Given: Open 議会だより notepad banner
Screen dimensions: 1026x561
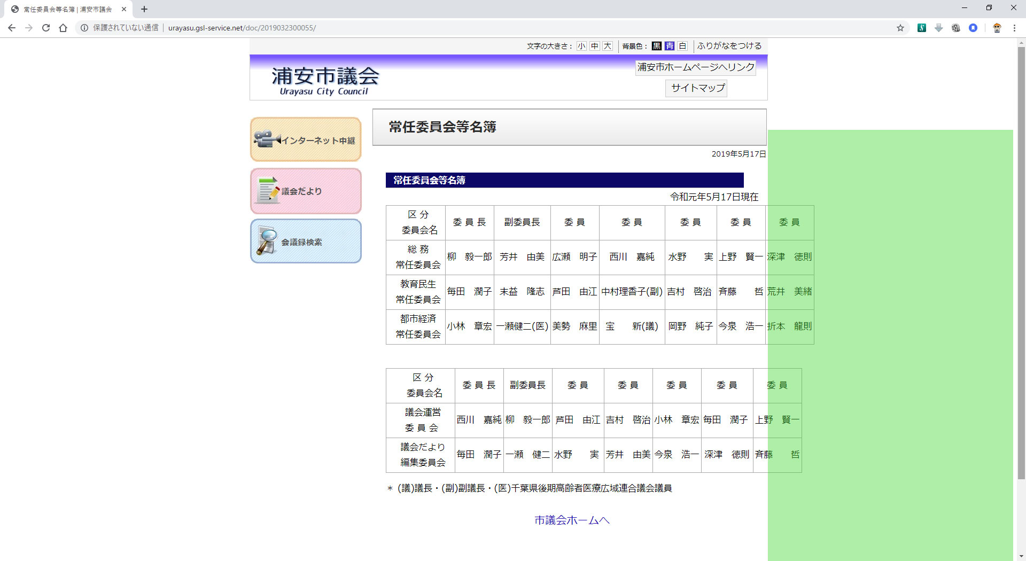Looking at the screenshot, I should point(306,191).
